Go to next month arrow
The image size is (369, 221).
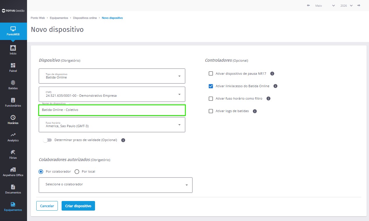coord(359,6)
